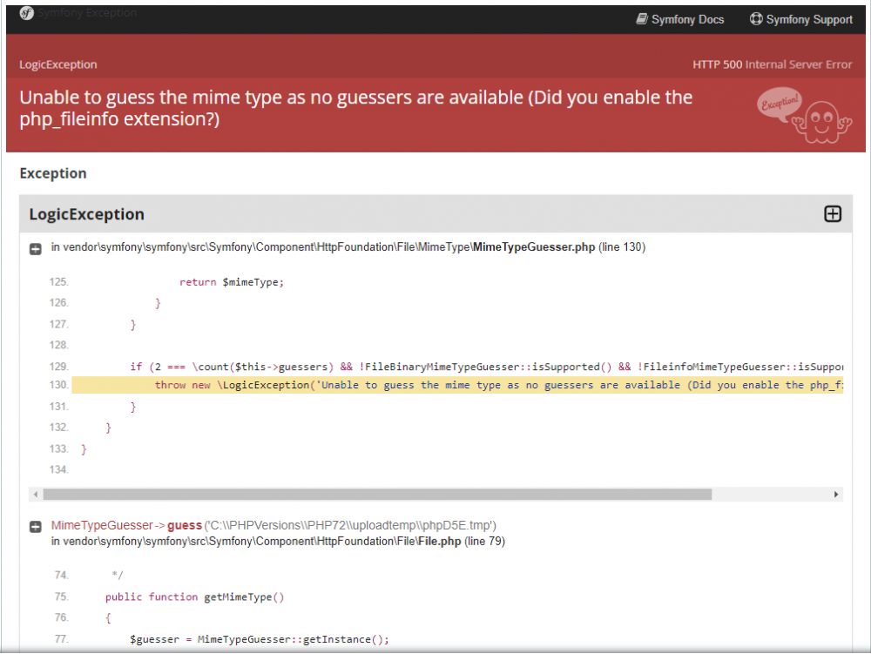Click '$guesser = MimeTypeGuesser::getInstance();' line
This screenshot has height=654, width=871.
click(260, 639)
